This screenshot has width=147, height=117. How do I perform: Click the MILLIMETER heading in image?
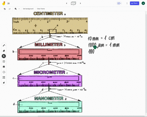49,44
